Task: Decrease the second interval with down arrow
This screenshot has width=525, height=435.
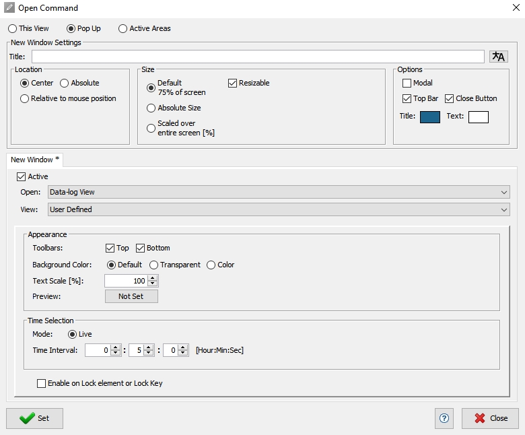Action: pyautogui.click(x=183, y=353)
